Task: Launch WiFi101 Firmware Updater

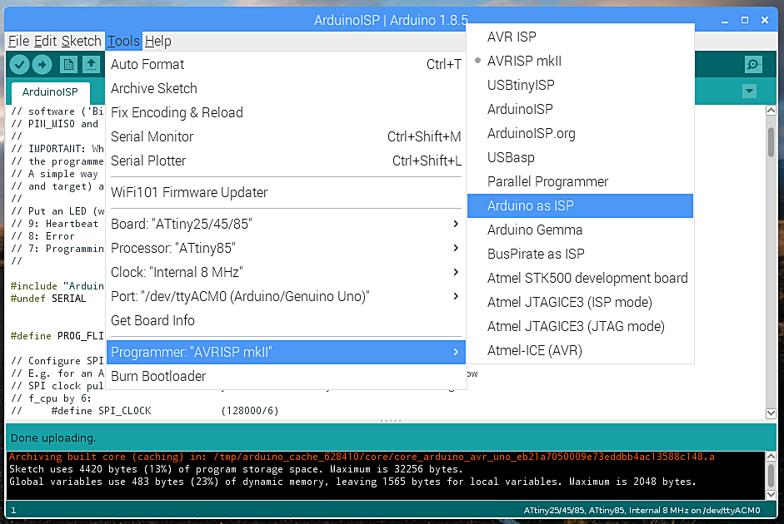Action: click(286, 192)
